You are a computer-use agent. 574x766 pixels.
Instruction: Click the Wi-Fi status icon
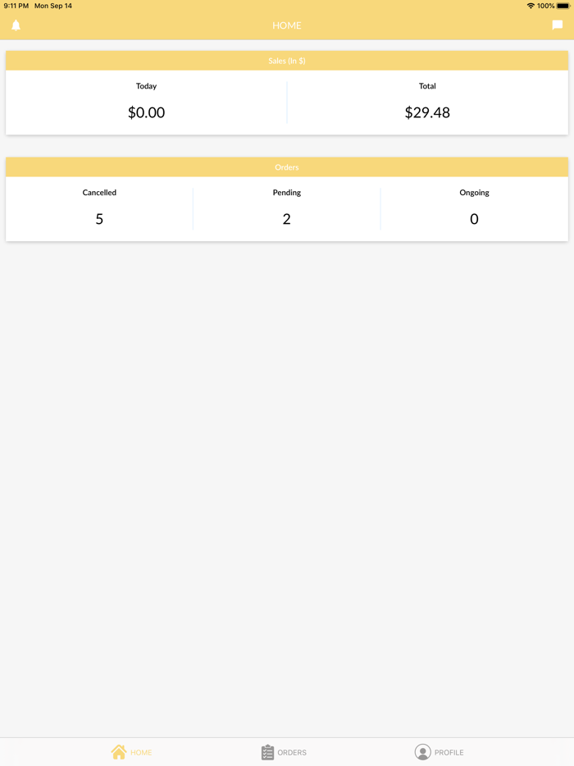531,6
